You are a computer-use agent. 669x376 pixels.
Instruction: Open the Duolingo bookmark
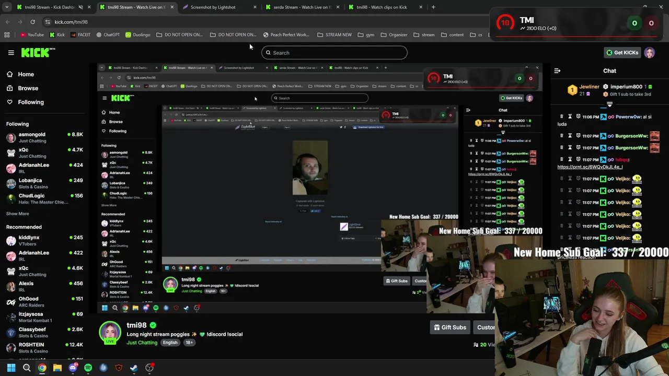(138, 35)
